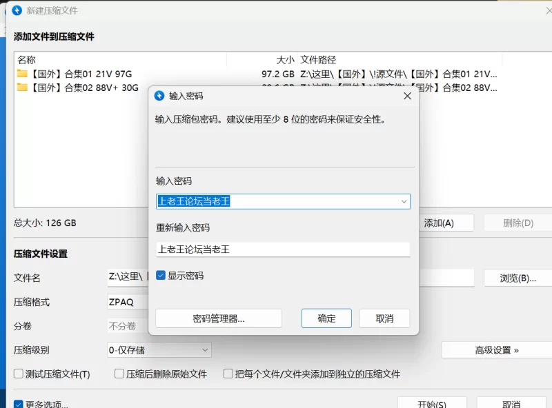Focus the 输入密码 input field
The height and width of the screenshot is (408, 552).
click(x=283, y=201)
